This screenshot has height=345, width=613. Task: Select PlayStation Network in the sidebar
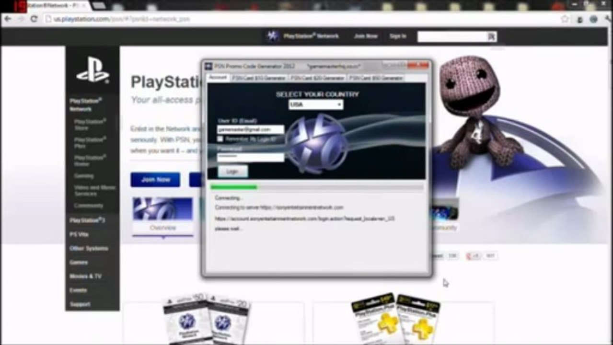pos(86,104)
